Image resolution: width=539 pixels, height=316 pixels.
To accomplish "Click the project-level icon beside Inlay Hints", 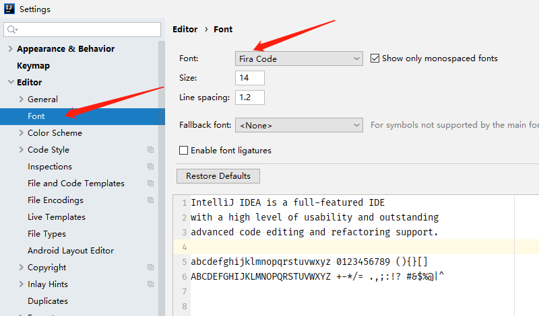I will coord(150,284).
